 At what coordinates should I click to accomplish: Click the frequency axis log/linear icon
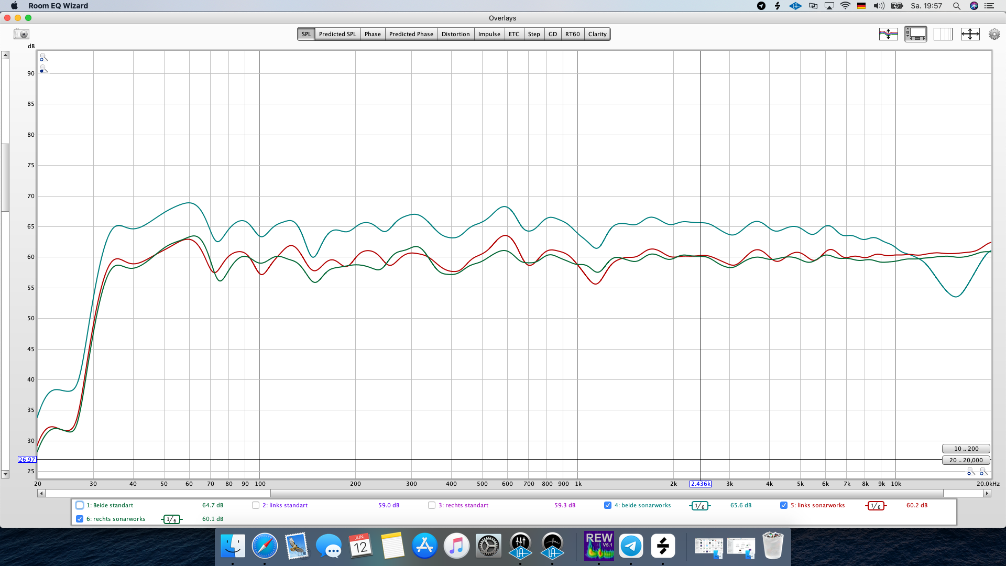[x=943, y=34]
